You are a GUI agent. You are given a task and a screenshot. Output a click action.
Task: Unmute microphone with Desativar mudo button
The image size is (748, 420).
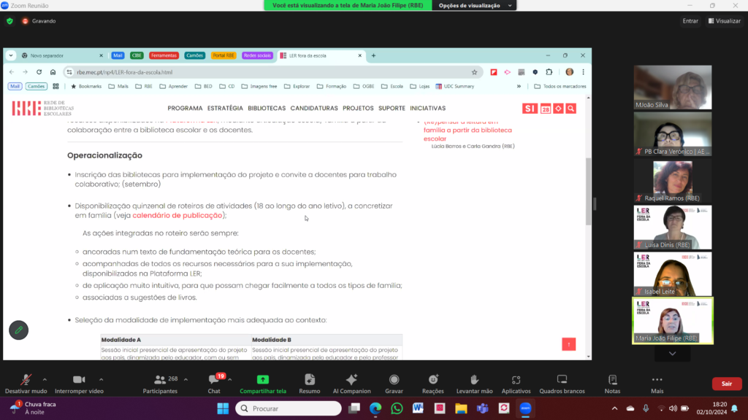tap(27, 382)
